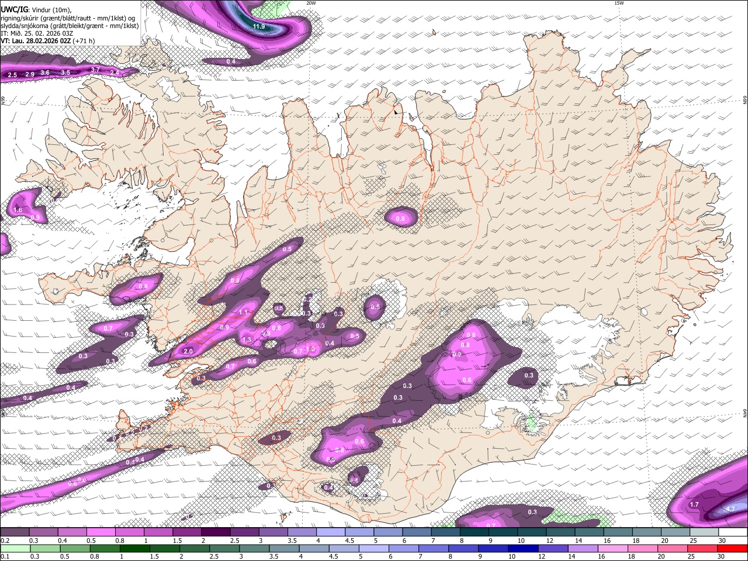Screen dimensions: 748x561
Task: Select the pink lower legend swatch at 18
Action: 643,548
